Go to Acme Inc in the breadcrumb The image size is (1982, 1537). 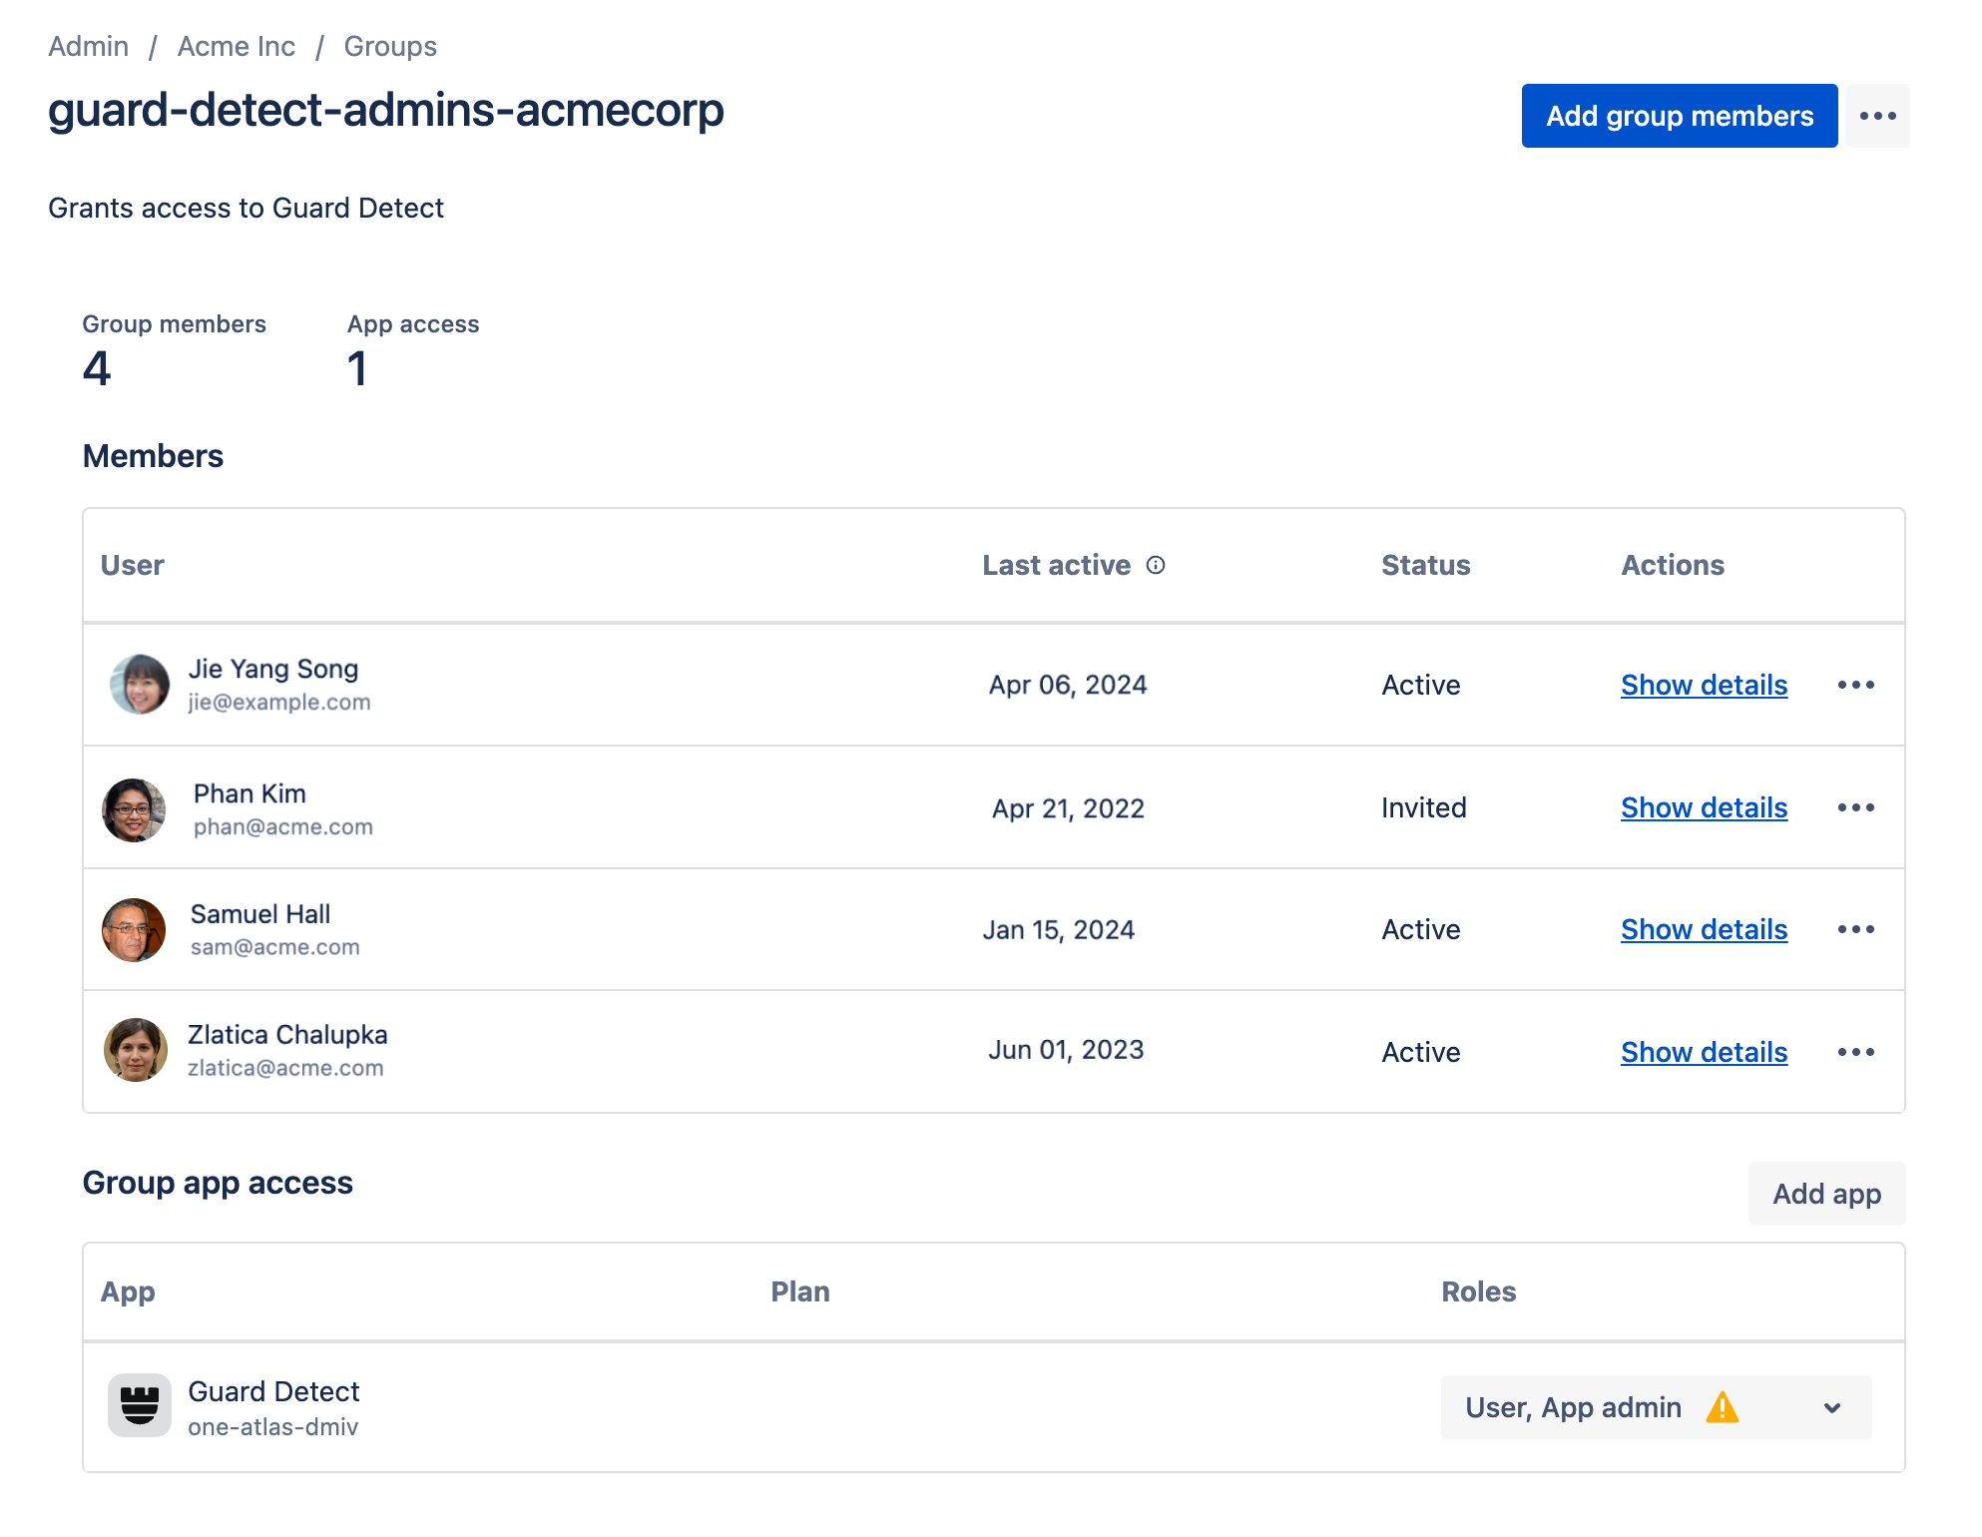click(237, 46)
